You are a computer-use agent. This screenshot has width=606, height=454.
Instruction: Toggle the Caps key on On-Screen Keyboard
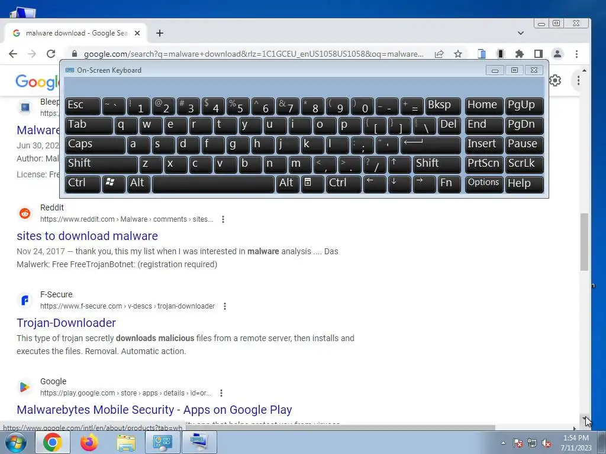pos(95,145)
